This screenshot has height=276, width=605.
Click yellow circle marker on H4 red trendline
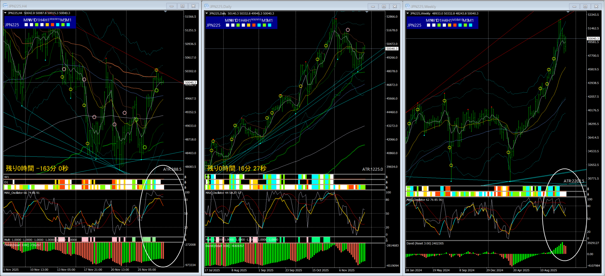point(156,70)
